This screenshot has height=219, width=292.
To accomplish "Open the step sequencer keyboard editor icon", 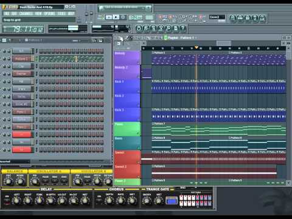I will 100,41.
